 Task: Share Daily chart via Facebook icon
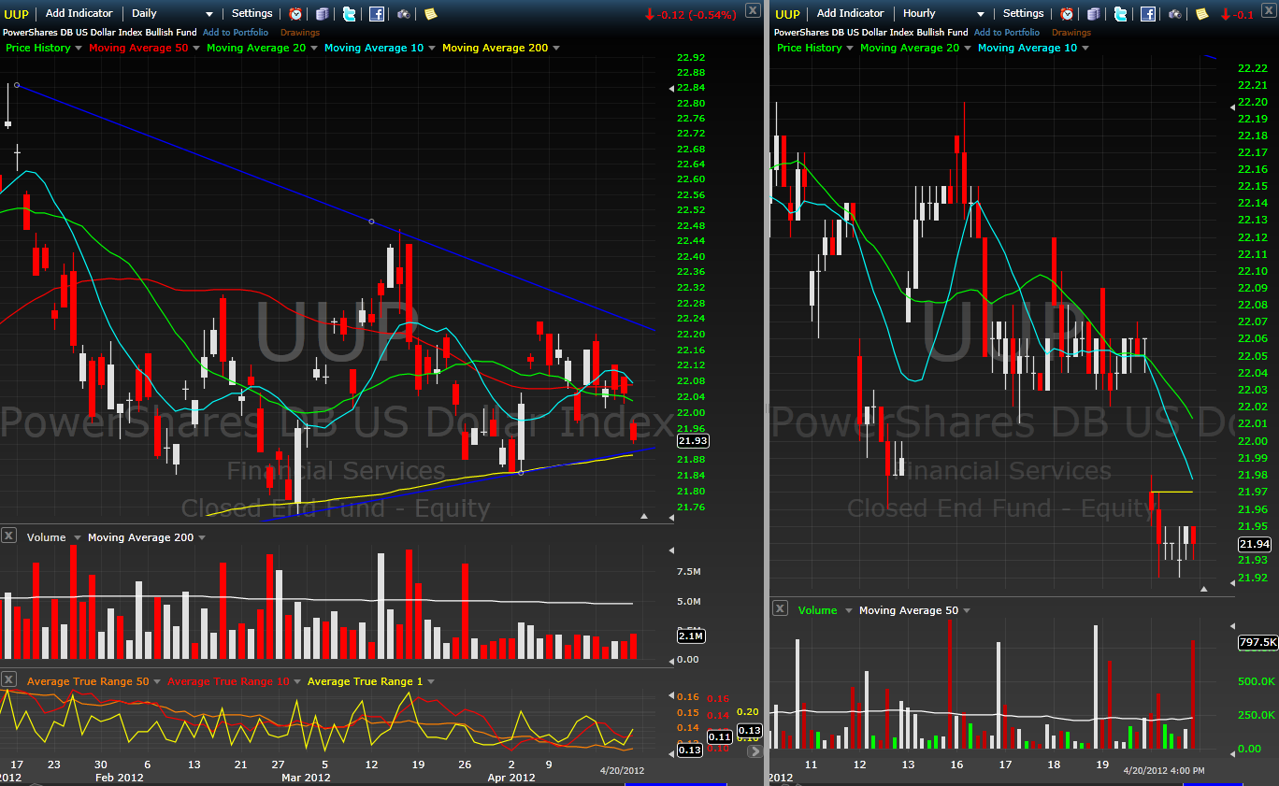point(376,14)
